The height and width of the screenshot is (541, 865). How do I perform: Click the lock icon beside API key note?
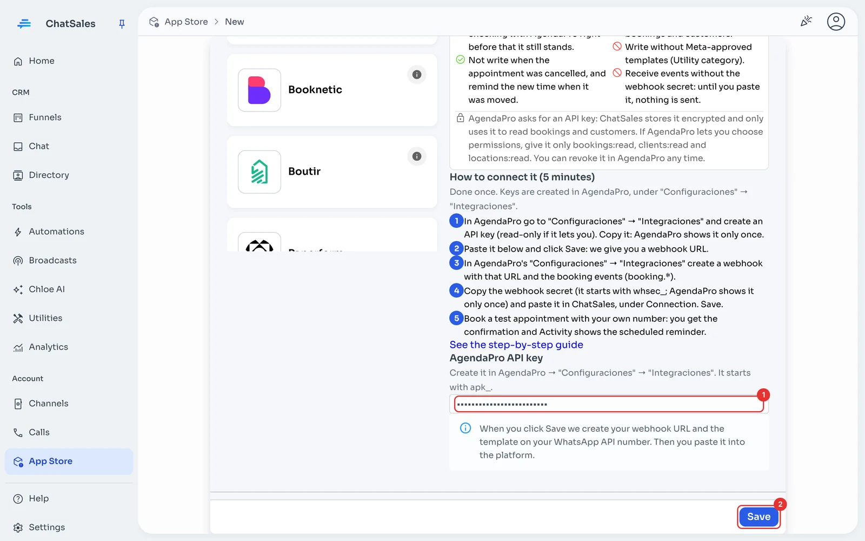coord(460,118)
